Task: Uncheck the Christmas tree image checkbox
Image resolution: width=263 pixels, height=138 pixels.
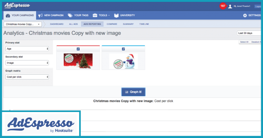Action: pos(78,49)
